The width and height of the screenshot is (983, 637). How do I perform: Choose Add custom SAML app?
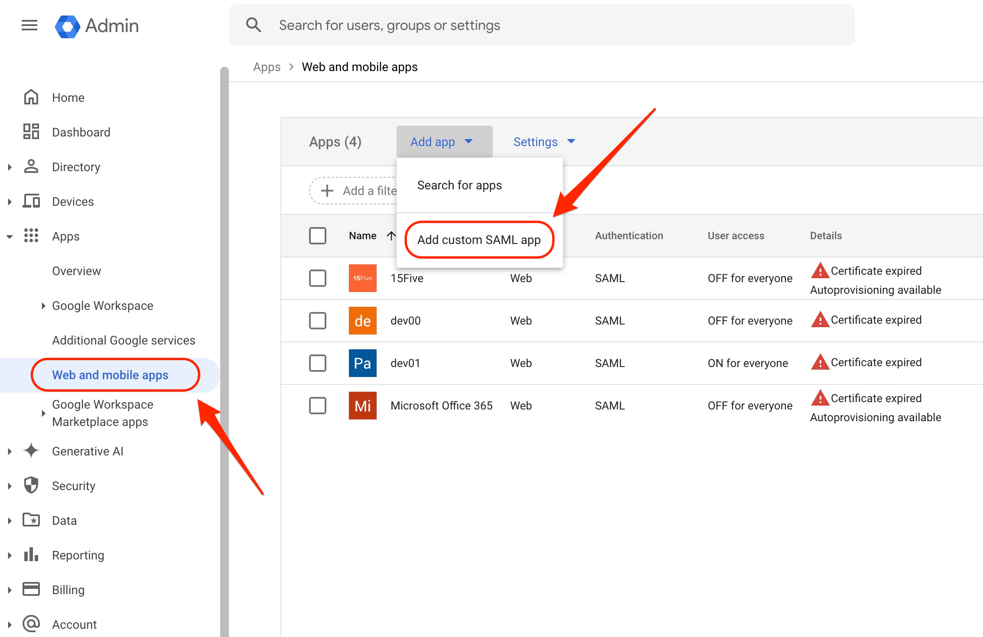479,240
